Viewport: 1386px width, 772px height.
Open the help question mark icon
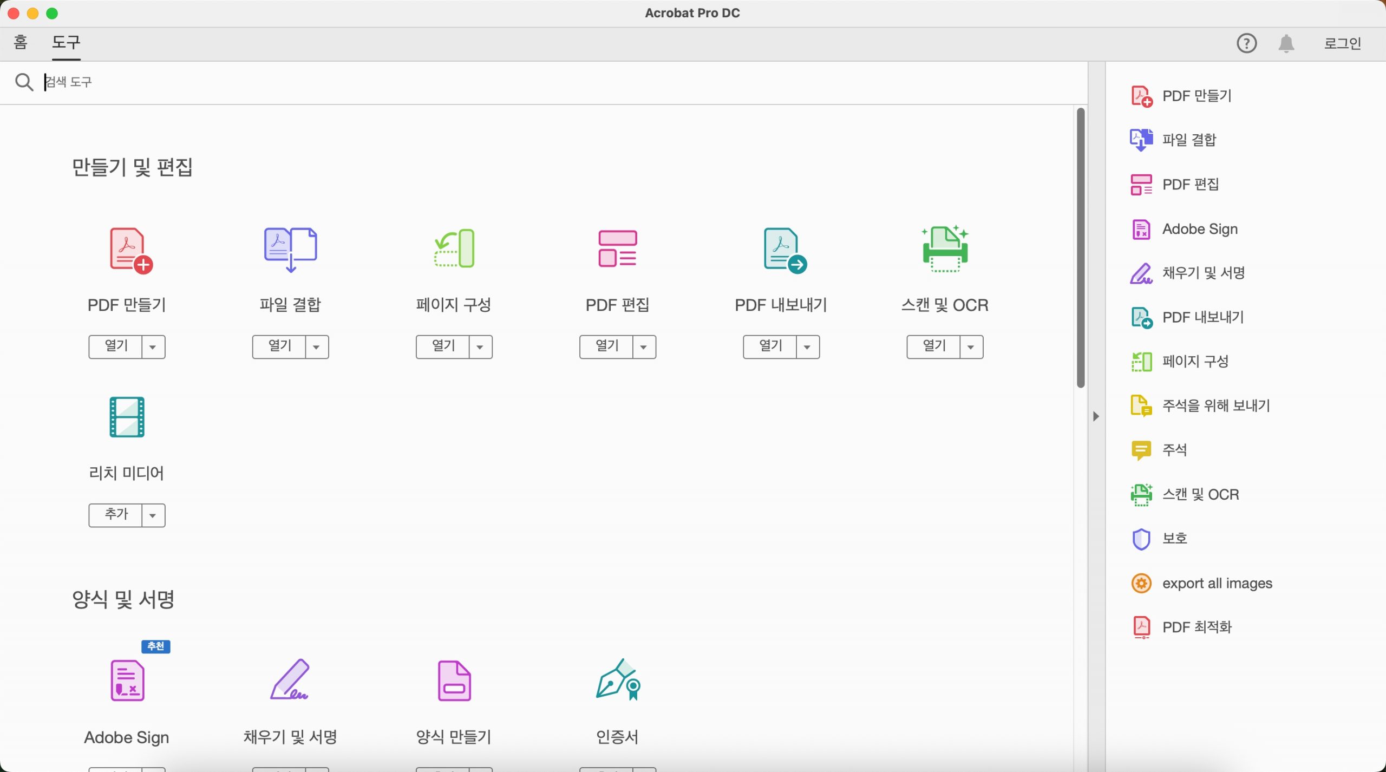1246,43
